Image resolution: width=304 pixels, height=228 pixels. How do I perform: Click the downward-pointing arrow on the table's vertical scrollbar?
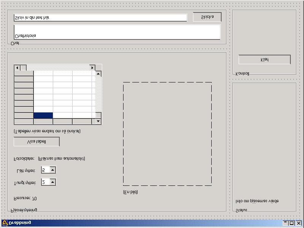pyautogui.click(x=98, y=121)
